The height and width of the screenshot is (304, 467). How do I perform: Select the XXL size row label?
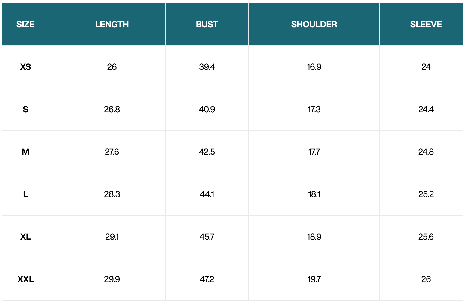click(25, 279)
